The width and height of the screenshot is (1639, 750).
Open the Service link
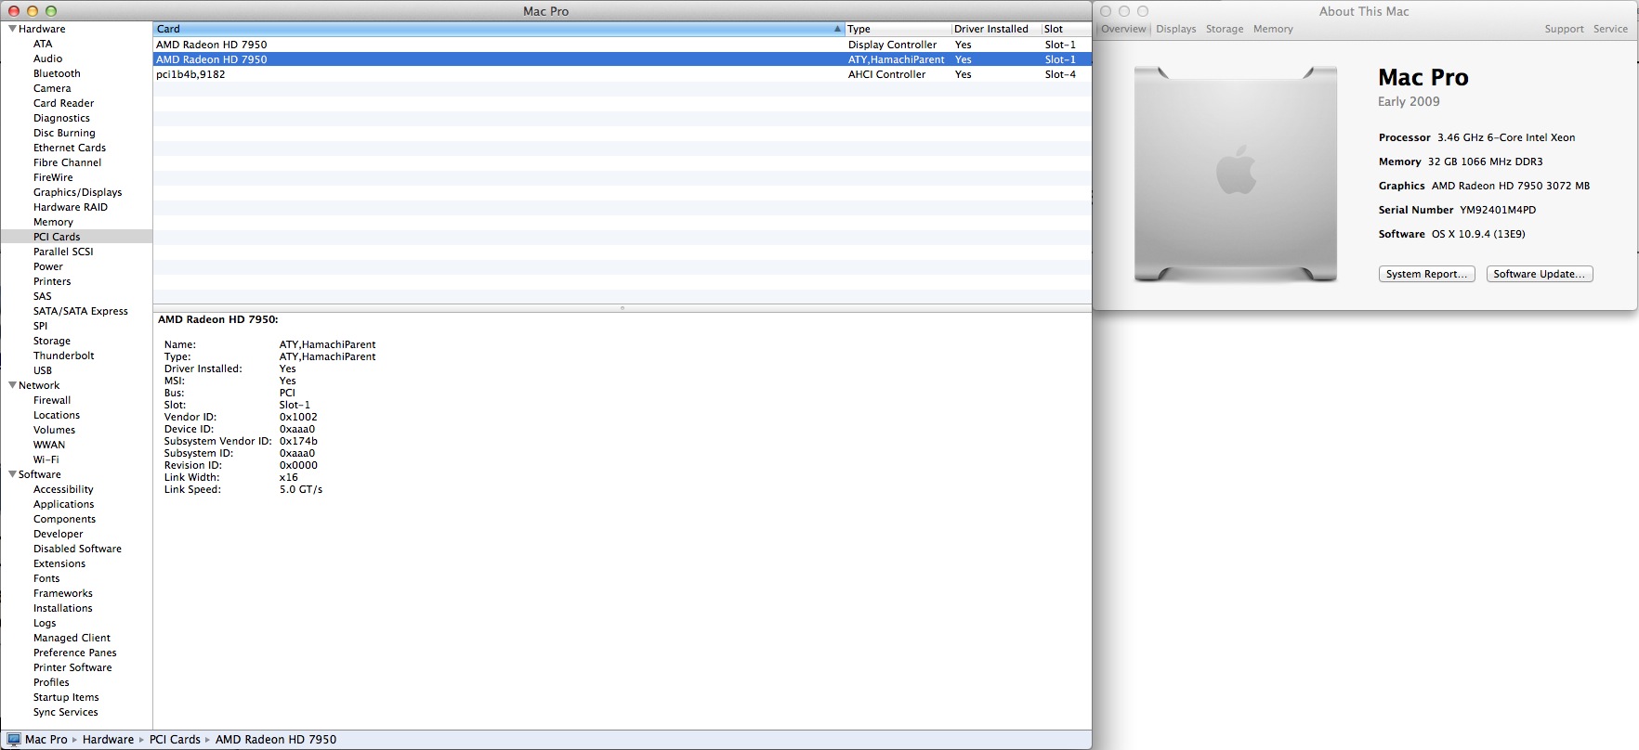(x=1610, y=29)
